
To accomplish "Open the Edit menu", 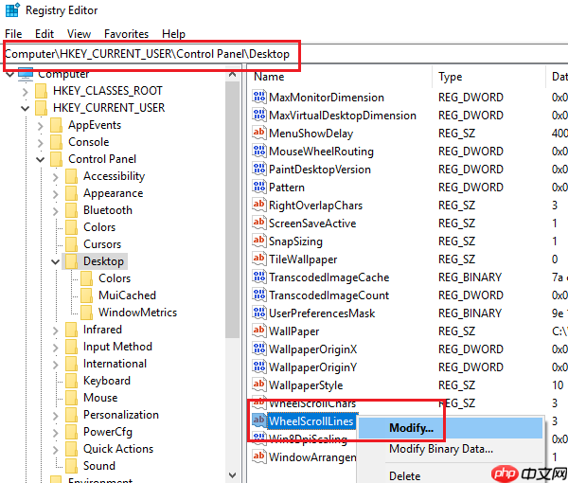I will point(44,34).
